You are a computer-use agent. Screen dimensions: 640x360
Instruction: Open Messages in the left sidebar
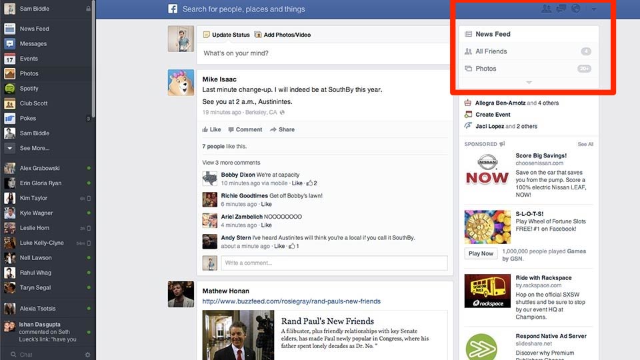(x=33, y=43)
